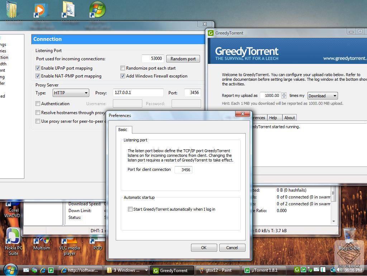Decrease upload ratio with spinner down arrow
This screenshot has width=367, height=276.
284,97
